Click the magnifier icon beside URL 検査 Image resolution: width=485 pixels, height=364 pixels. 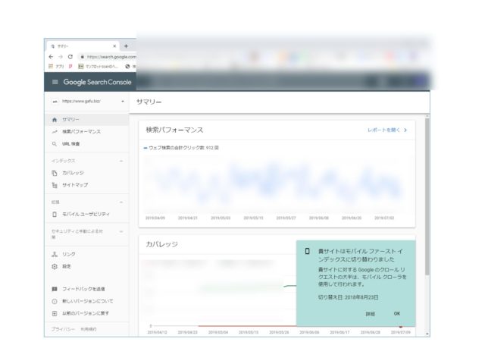click(x=55, y=144)
